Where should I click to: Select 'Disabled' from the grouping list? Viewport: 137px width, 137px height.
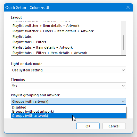tap(68, 107)
